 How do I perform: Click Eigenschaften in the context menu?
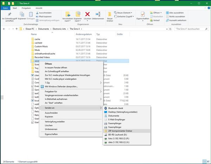71,134
